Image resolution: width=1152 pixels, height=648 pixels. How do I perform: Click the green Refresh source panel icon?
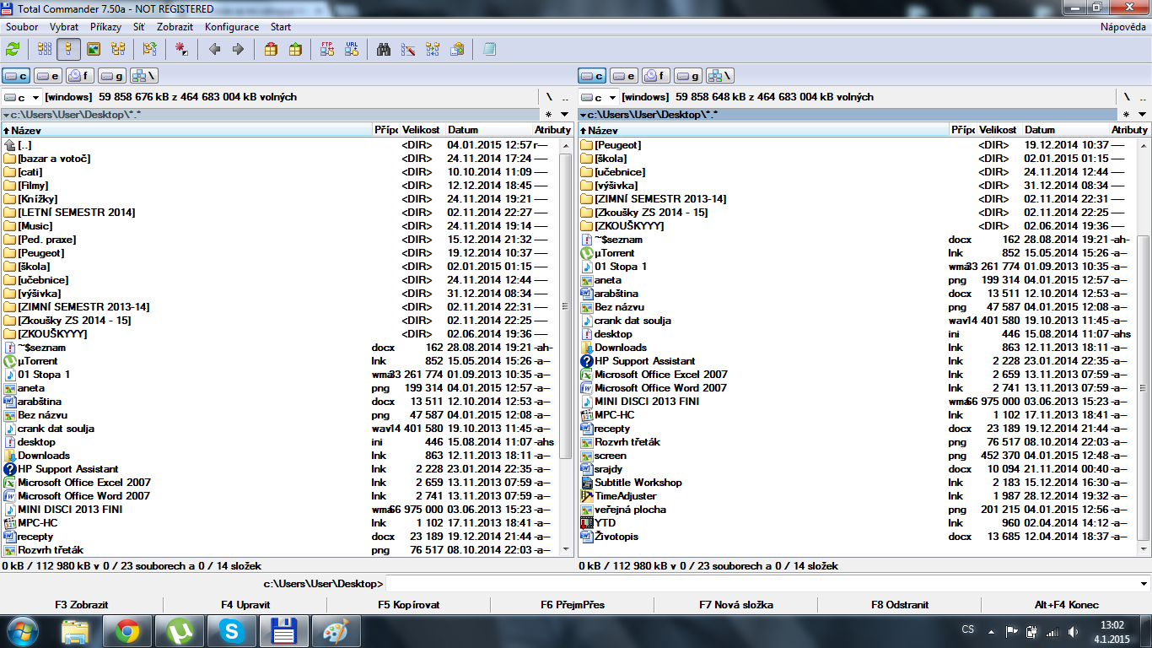[13, 49]
